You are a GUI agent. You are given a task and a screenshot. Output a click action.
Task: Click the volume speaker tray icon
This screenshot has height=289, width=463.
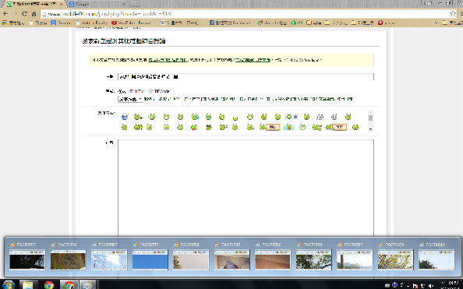click(x=431, y=286)
